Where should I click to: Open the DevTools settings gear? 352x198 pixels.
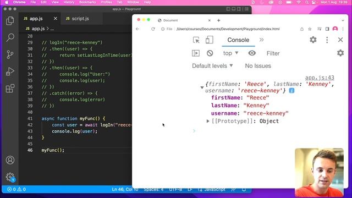[x=313, y=40]
